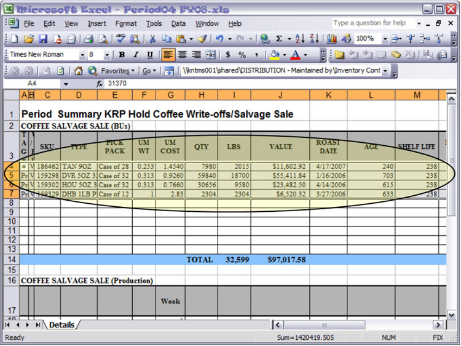Click the AutoSum sigma icon

tap(279, 39)
